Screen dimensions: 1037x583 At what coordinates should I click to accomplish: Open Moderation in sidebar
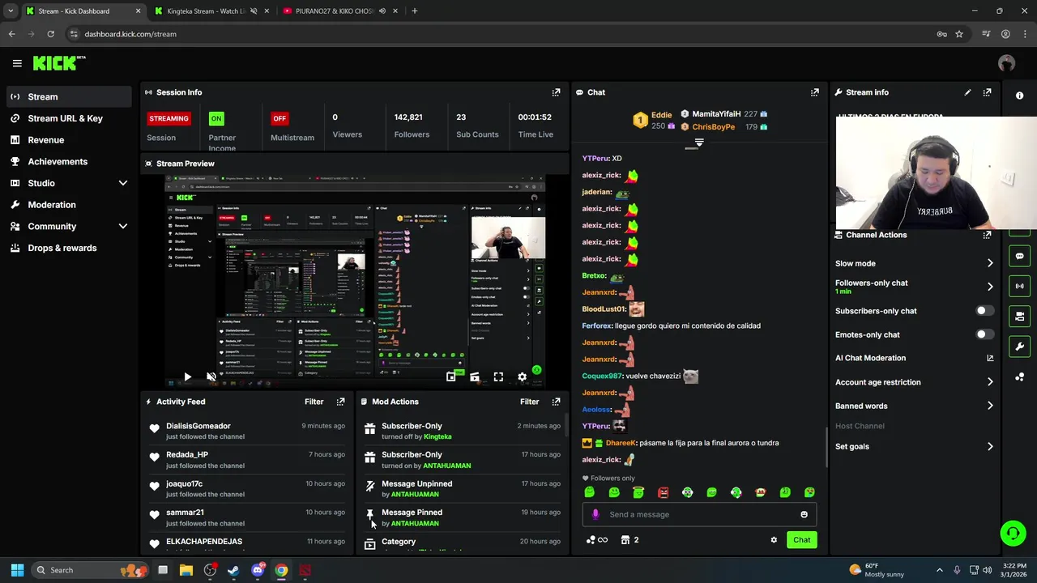point(69,205)
